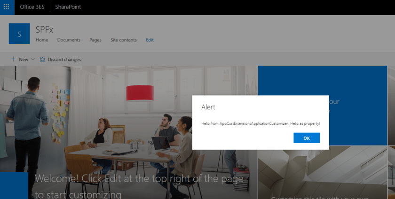Image resolution: width=395 pixels, height=199 pixels.
Task: Click the SharePoint header link
Action: point(68,7)
